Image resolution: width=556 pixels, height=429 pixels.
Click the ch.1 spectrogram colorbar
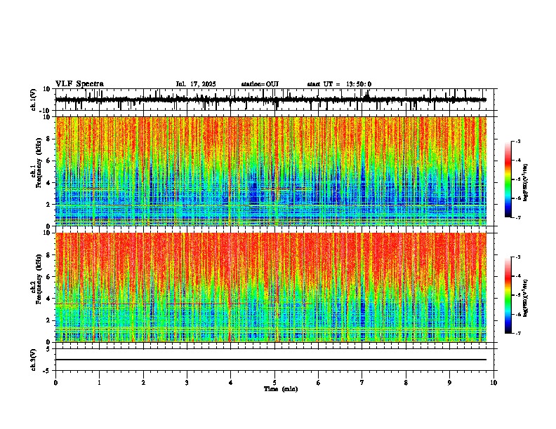[508, 179]
